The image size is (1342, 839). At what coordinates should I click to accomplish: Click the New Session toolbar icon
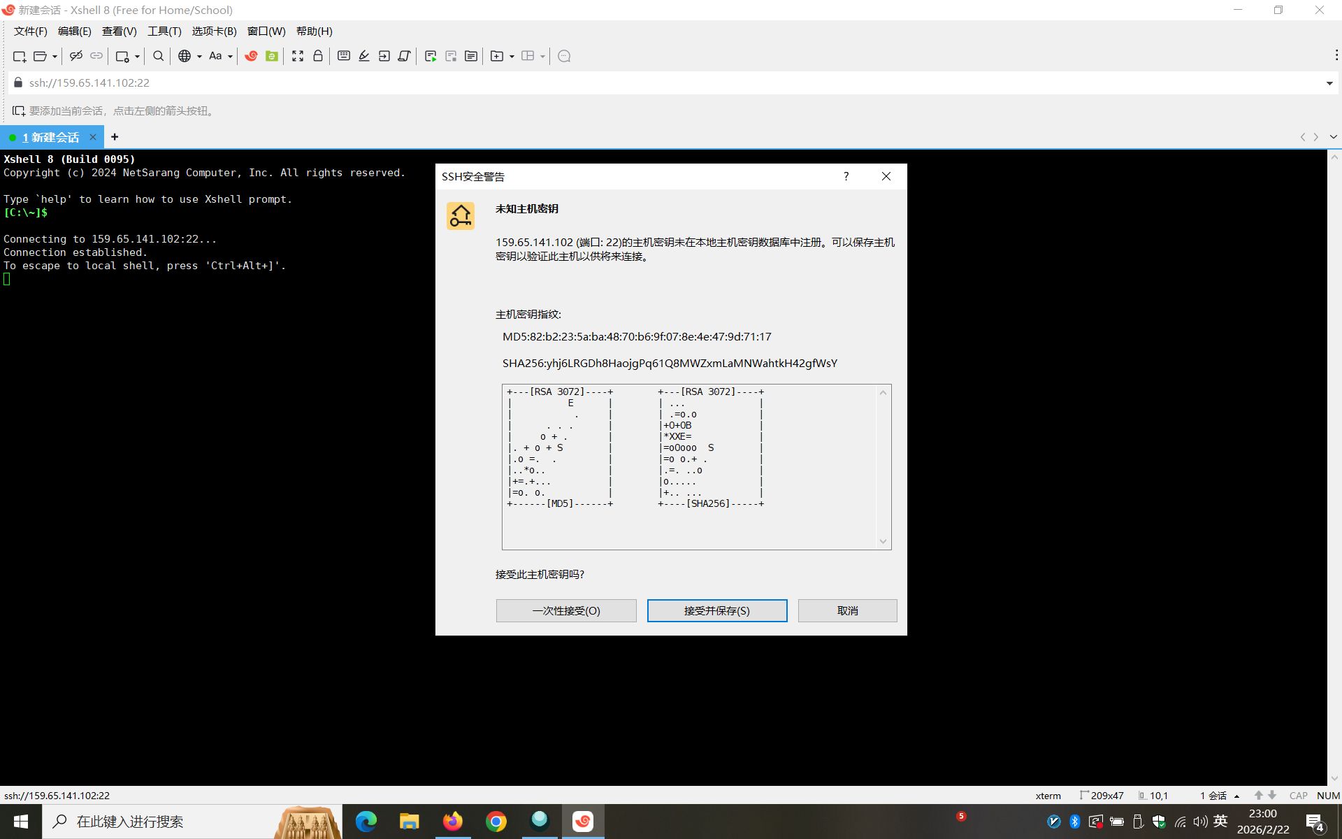point(20,56)
